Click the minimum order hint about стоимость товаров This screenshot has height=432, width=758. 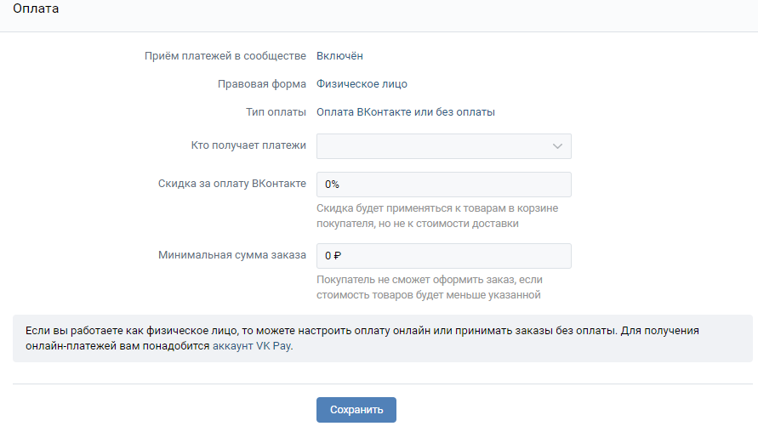click(429, 287)
